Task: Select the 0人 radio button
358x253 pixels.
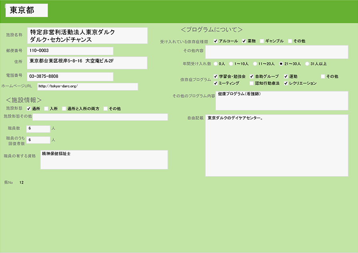Action: pos(216,63)
